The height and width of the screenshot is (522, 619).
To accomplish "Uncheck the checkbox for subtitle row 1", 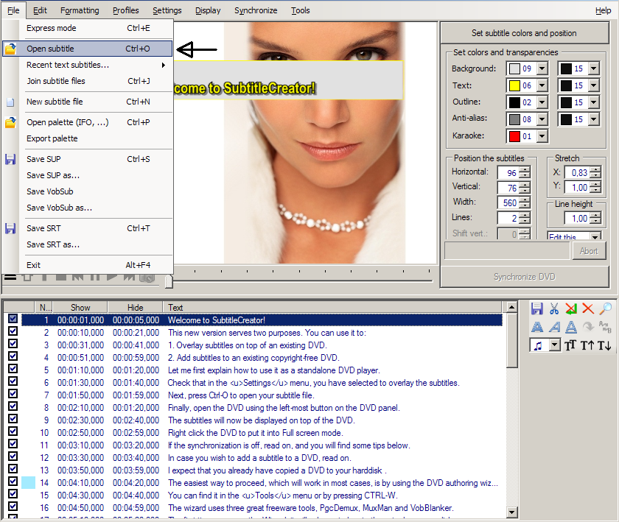I will (13, 318).
